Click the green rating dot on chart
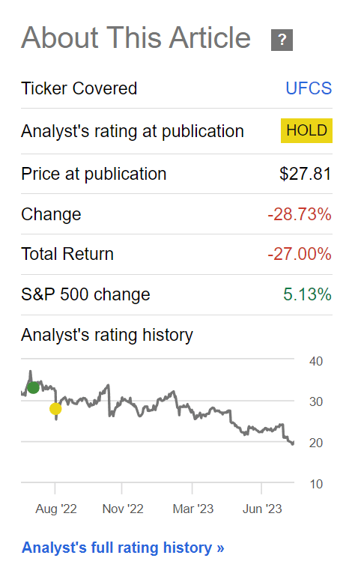The height and width of the screenshot is (585, 355). pos(33,388)
